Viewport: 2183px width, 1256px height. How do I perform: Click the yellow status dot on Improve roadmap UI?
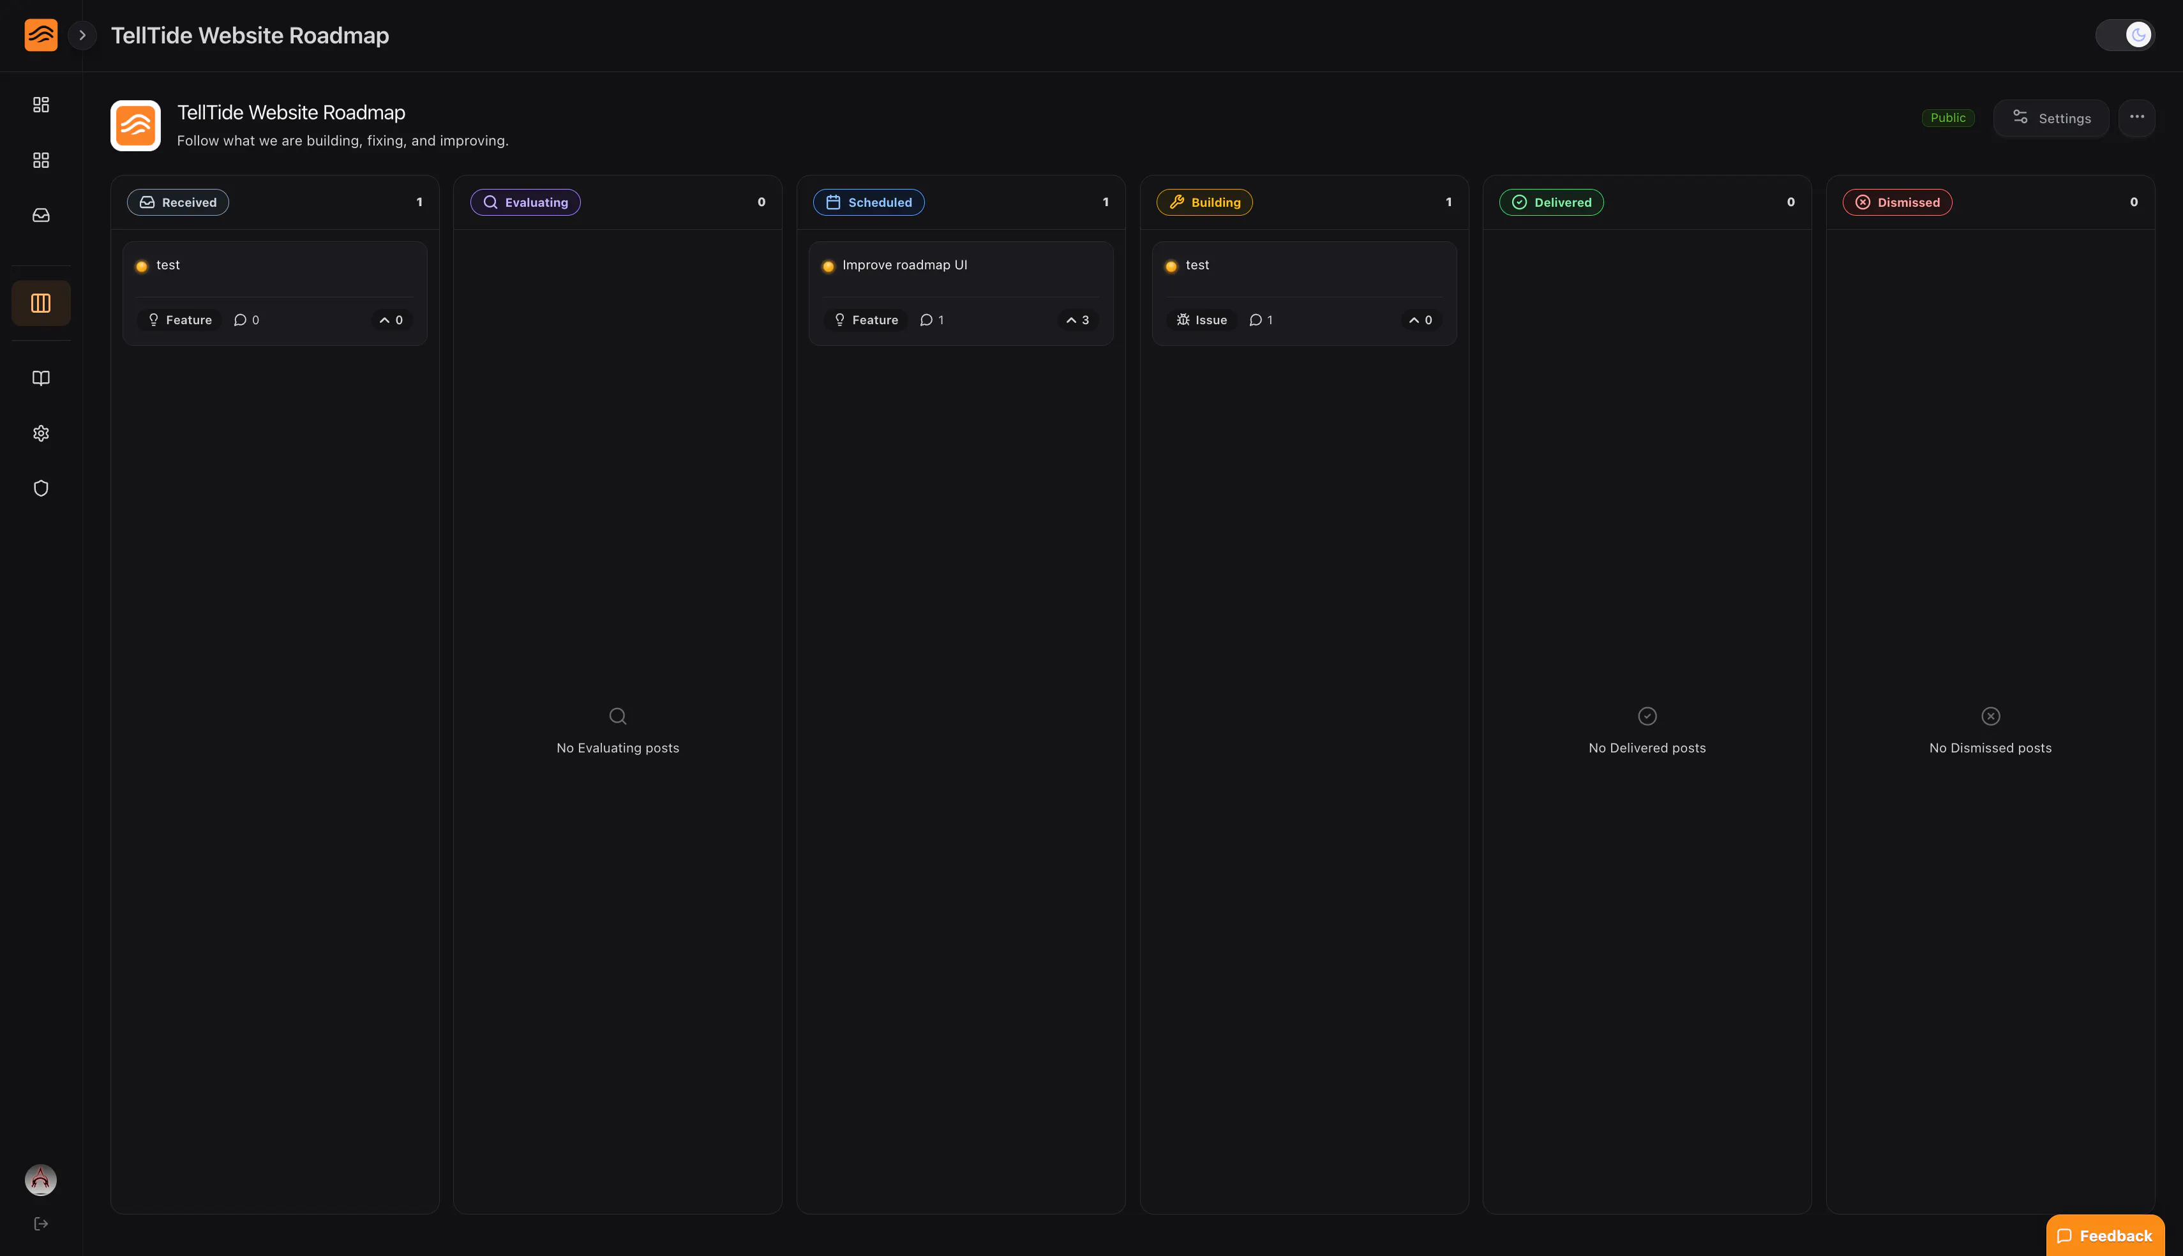[828, 267]
